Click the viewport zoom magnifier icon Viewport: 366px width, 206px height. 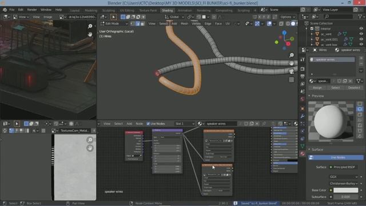click(291, 55)
